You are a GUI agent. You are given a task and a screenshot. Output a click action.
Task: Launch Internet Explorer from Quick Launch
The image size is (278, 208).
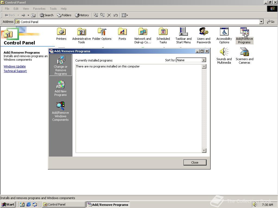point(28,204)
